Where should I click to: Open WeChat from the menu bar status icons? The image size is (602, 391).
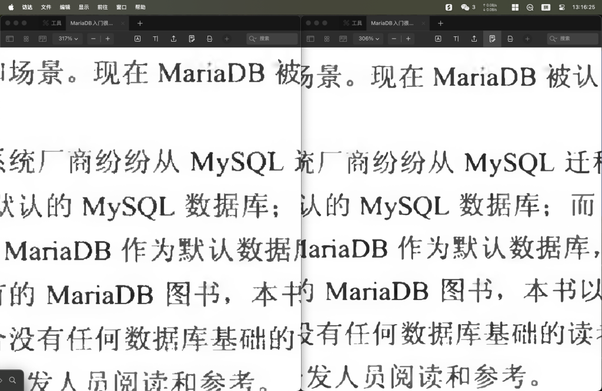[x=465, y=7]
